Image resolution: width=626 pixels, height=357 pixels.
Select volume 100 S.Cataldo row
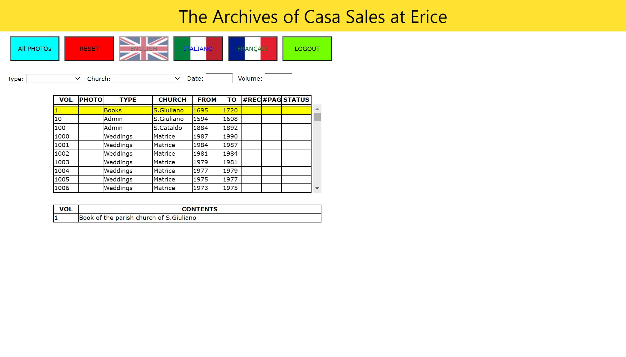point(182,128)
